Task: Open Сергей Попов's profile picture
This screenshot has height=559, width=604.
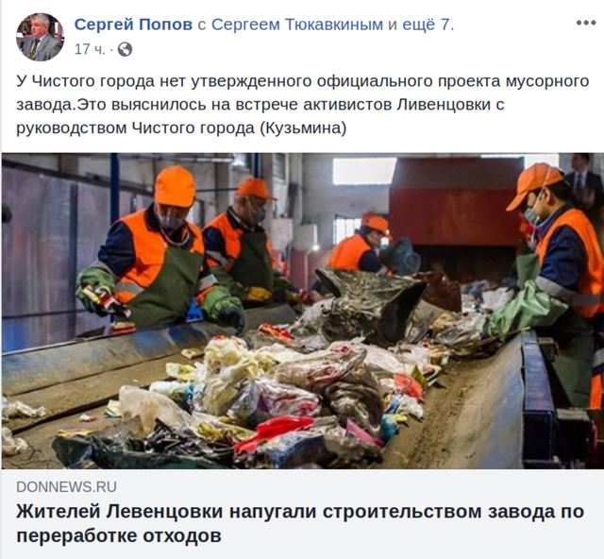Action: tap(40, 37)
